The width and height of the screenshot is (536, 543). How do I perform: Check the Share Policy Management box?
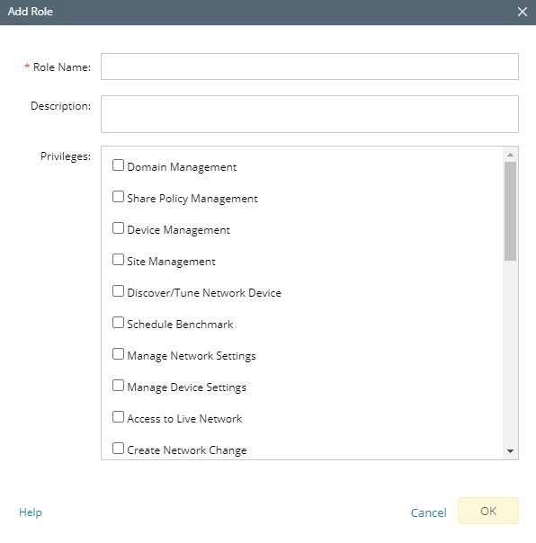point(118,197)
